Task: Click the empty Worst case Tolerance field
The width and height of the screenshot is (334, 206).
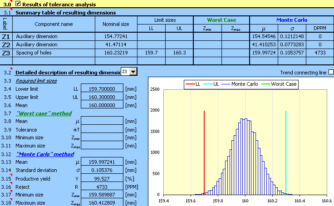Action: click(x=103, y=129)
